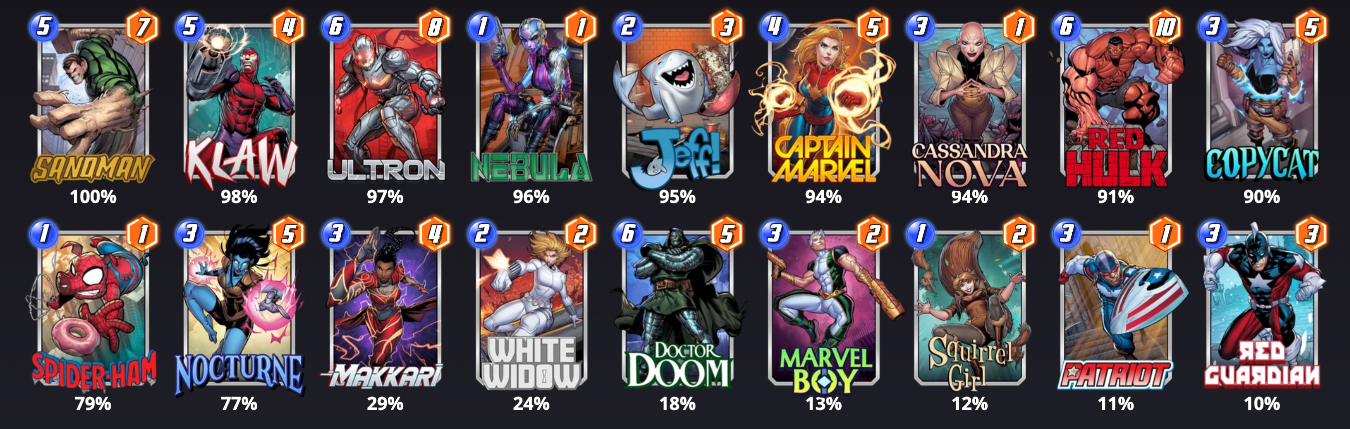Click Ultron's blue cost 6 icon
The height and width of the screenshot is (429, 1350).
coord(336,26)
